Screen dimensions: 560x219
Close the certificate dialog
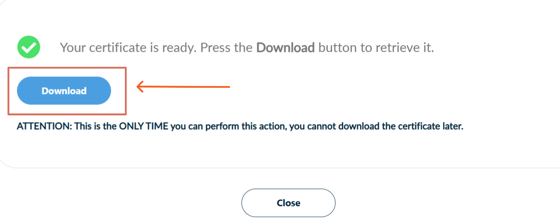coord(288,203)
